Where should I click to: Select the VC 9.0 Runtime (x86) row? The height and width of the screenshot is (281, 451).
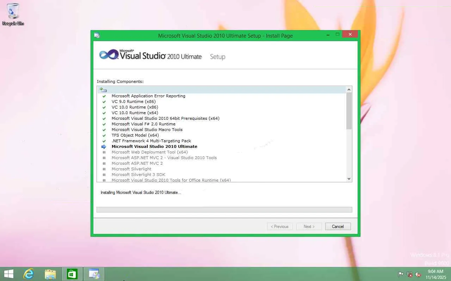[x=222, y=102]
